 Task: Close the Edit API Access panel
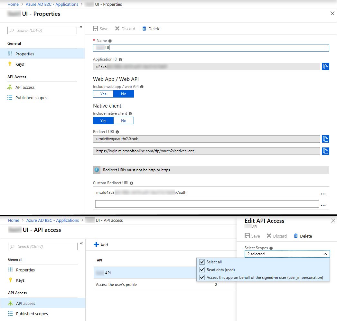click(x=333, y=221)
